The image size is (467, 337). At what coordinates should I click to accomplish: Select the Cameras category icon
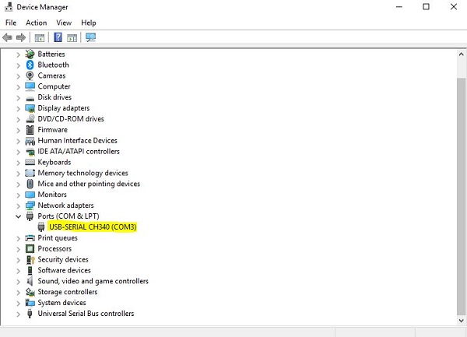click(x=30, y=75)
